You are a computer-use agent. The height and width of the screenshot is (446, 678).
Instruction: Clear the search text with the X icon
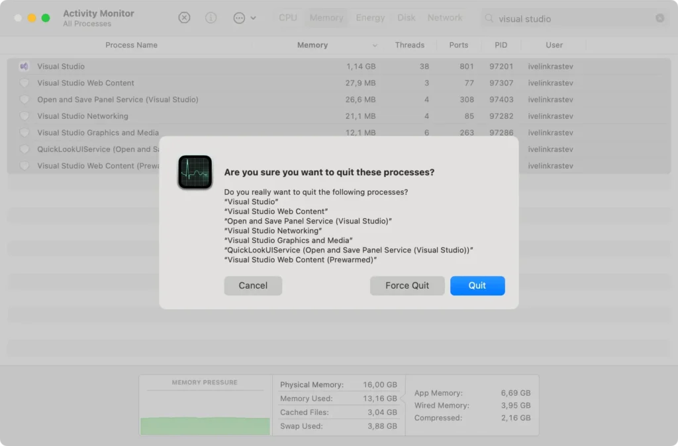(x=659, y=18)
